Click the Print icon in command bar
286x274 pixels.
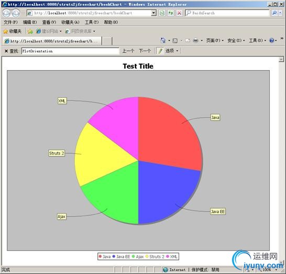195,40
